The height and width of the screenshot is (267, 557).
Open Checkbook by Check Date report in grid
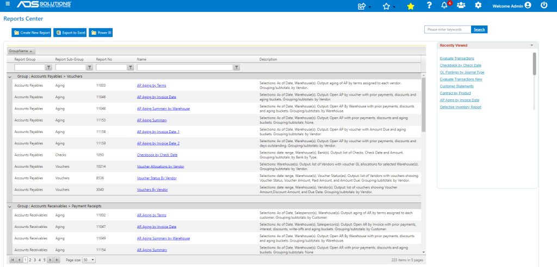click(157, 155)
